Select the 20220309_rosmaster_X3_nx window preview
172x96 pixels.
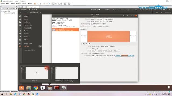pos(64,74)
